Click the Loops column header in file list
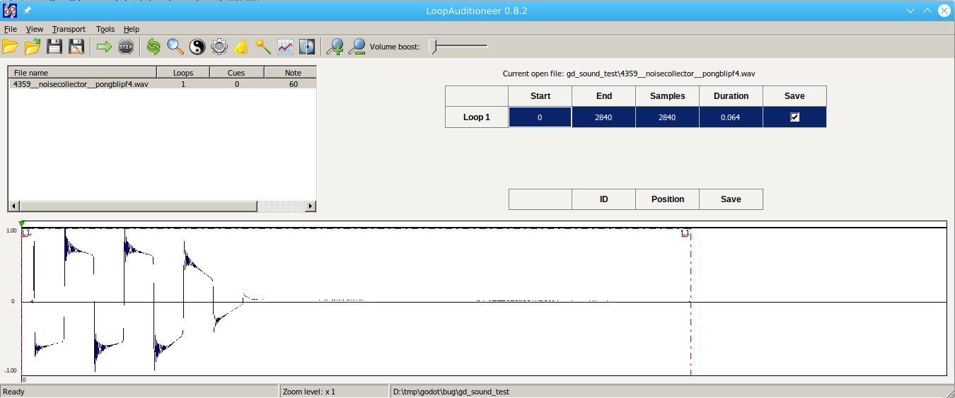Image resolution: width=955 pixels, height=398 pixels. pyautogui.click(x=183, y=73)
